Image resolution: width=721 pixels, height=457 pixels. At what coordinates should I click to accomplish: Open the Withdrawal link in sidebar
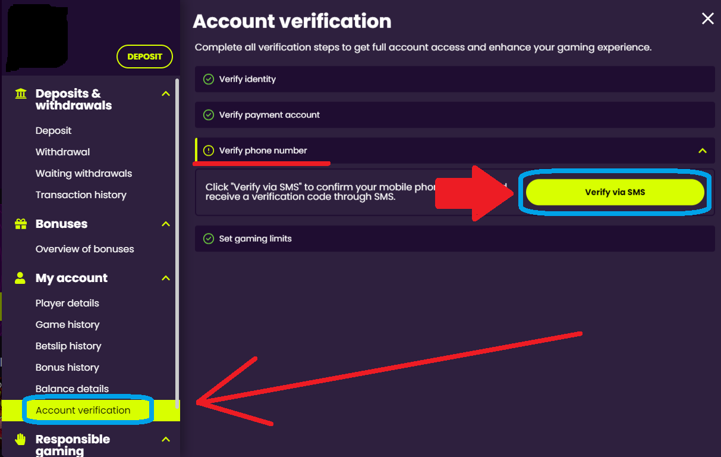[62, 152]
